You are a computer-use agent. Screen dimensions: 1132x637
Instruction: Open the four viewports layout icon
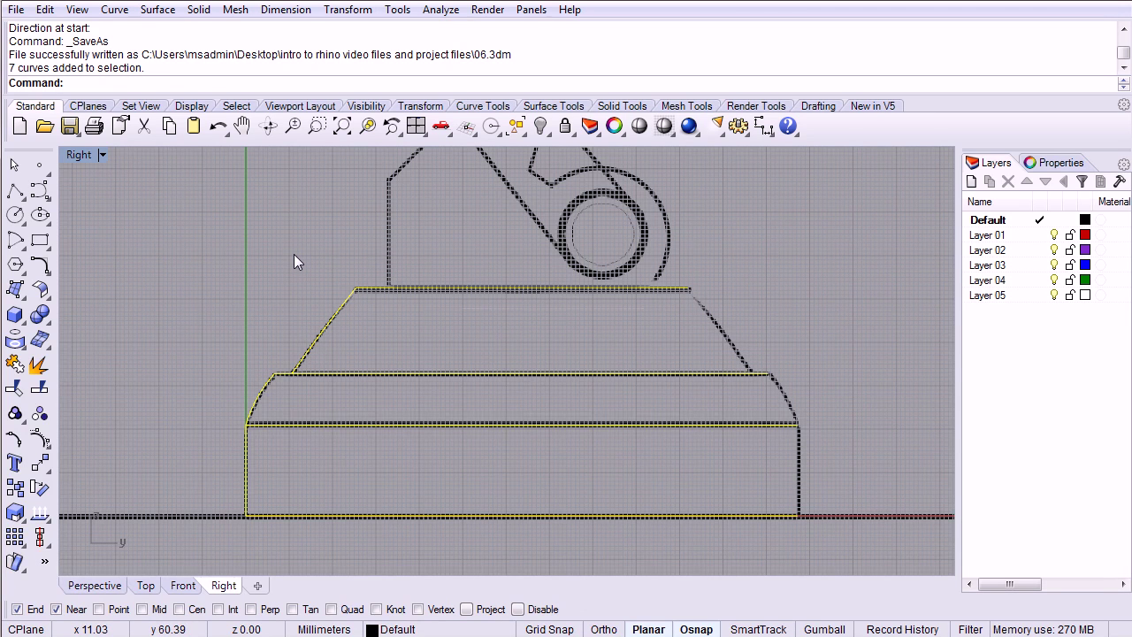point(417,127)
